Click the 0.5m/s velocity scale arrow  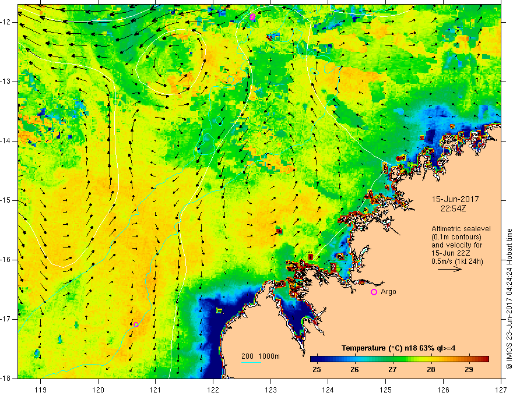point(449,269)
